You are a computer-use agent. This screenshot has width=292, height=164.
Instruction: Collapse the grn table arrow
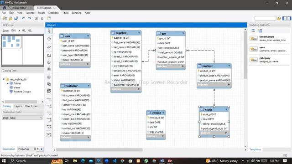tap(183, 33)
